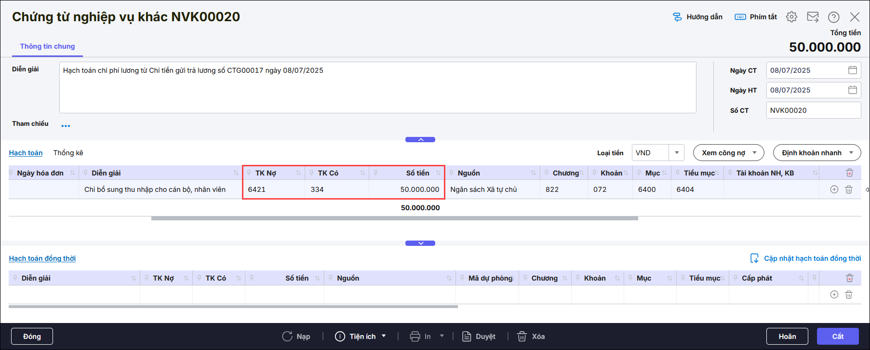Add row with plus icon in Hạch toán grid
870x350 pixels.
834,189
